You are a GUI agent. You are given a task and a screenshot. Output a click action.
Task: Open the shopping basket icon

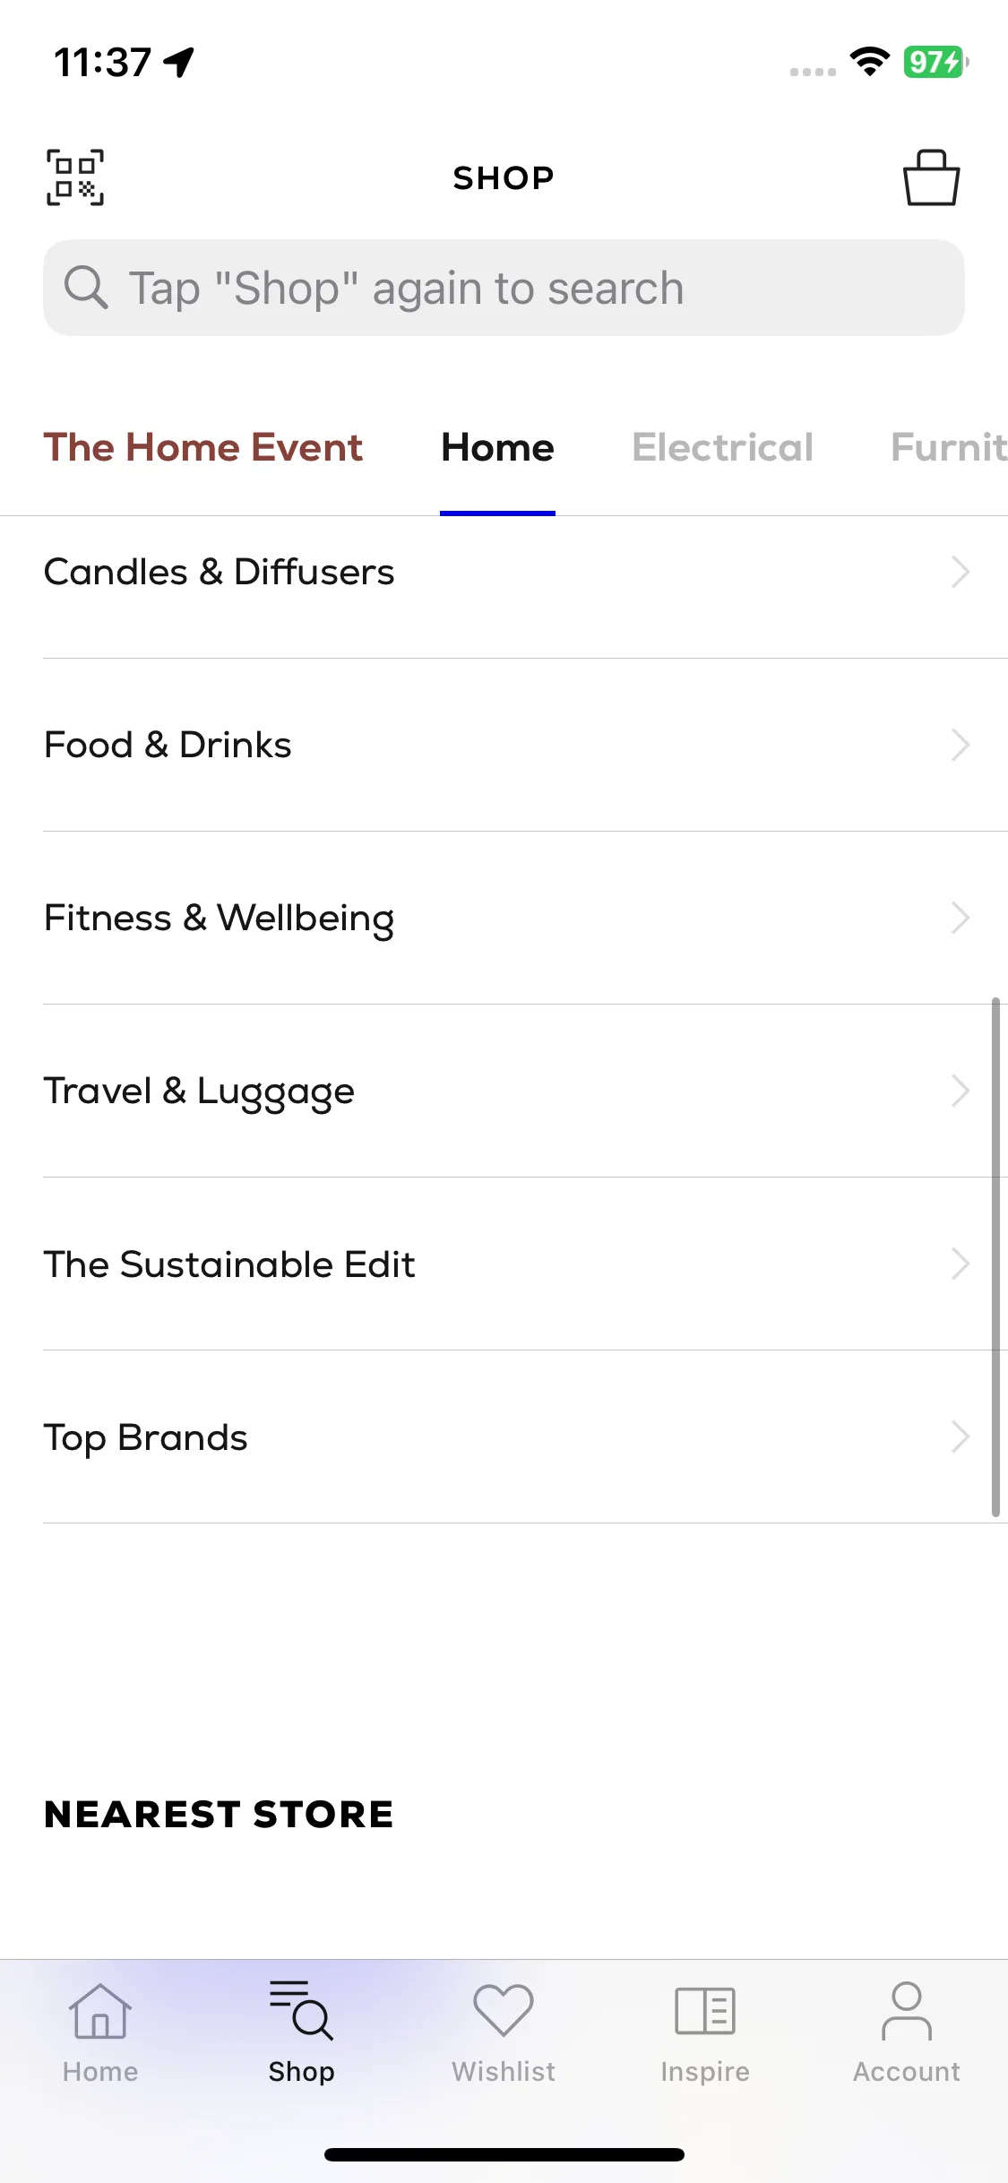[x=931, y=177]
